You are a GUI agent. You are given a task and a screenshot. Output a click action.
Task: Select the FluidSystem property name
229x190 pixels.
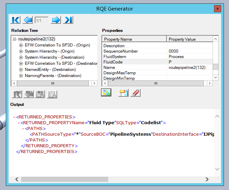tap(115, 57)
